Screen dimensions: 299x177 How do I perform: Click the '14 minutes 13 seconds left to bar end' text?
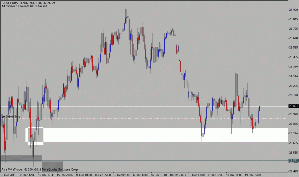(x=24, y=6)
